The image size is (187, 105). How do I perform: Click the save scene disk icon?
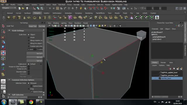(27, 8)
